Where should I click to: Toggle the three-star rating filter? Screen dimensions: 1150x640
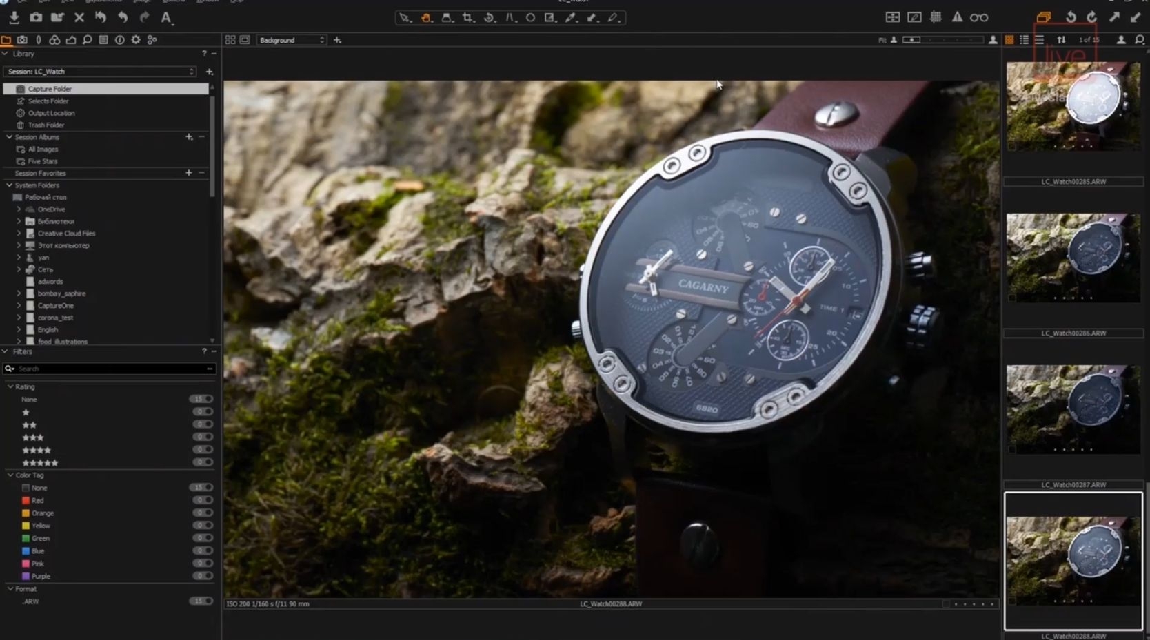203,437
